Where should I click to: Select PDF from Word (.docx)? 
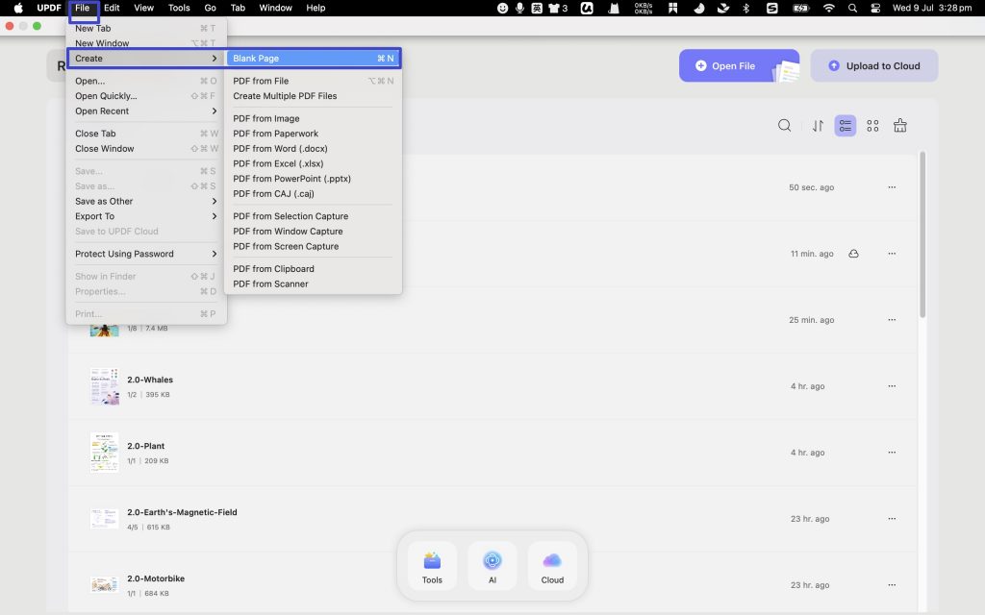(313, 149)
